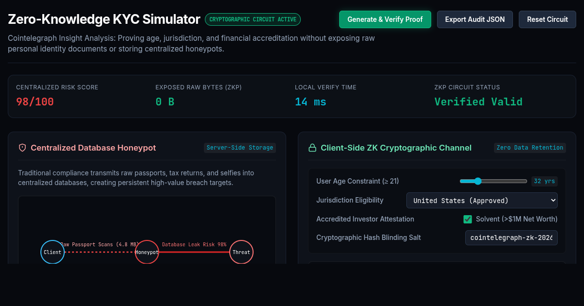This screenshot has height=306, width=584.
Task: Click the Zero Data Retention tag
Action: [x=530, y=148]
